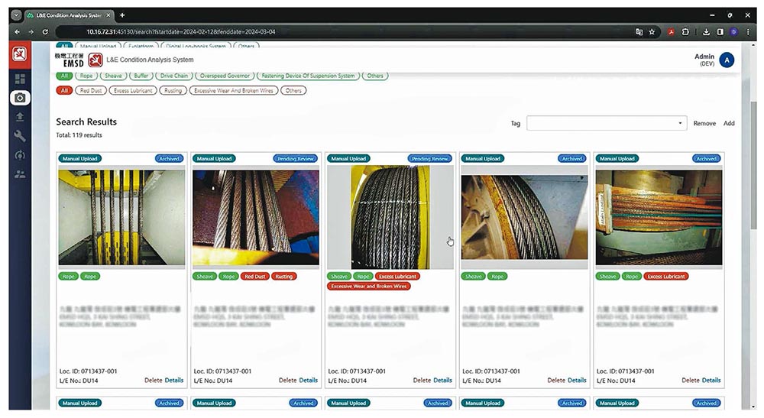Open the wrench maintenance icon in sidebar

pos(20,136)
